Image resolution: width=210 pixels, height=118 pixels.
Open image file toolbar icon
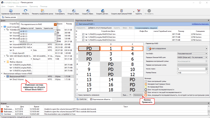pyautogui.click(x=74, y=11)
